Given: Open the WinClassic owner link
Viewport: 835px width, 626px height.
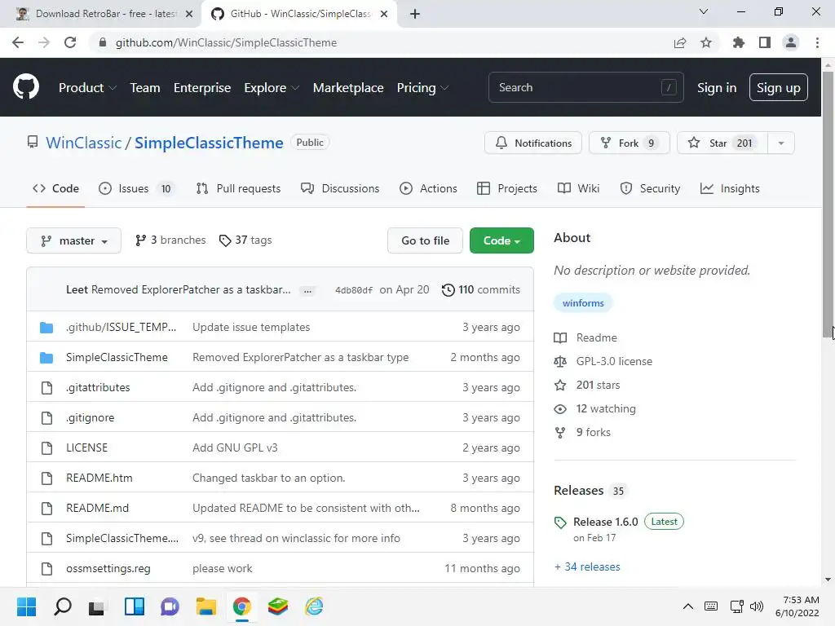Looking at the screenshot, I should tap(84, 143).
